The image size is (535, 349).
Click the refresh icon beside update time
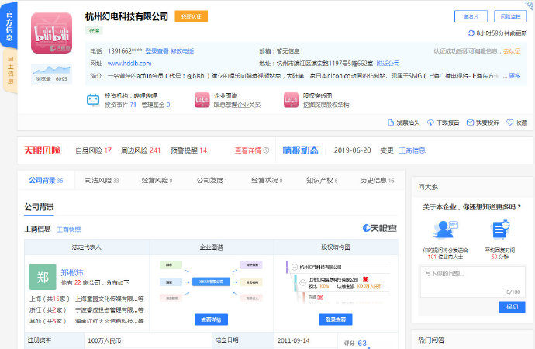click(x=471, y=33)
